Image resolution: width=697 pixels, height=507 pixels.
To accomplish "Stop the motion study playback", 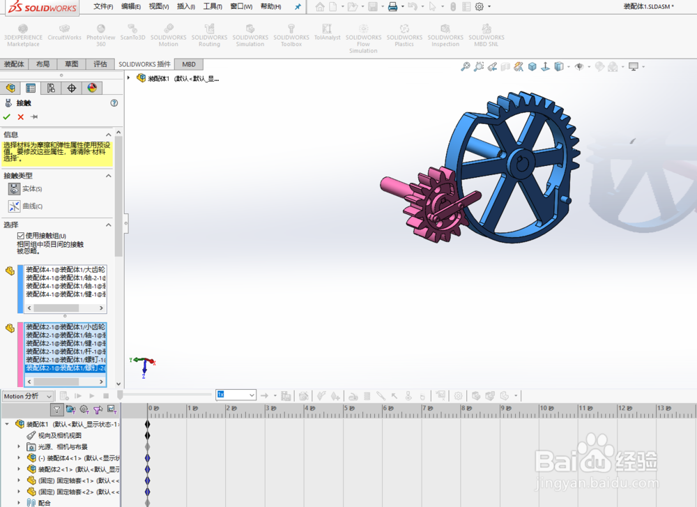I will (x=106, y=396).
